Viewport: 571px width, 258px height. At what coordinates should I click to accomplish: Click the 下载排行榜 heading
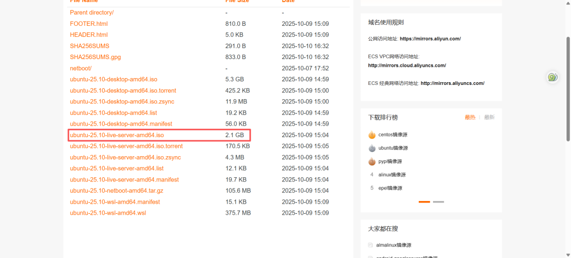[x=383, y=117]
